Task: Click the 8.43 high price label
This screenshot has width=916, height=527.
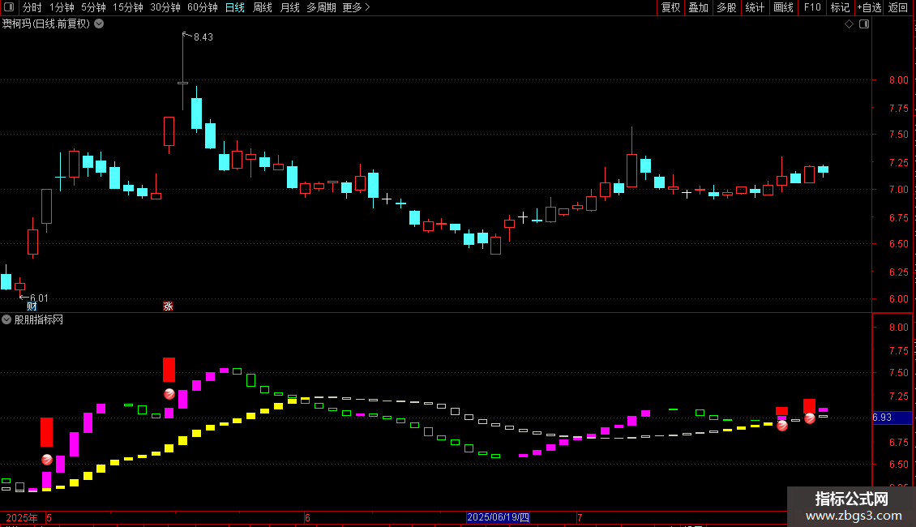Action: (x=203, y=37)
